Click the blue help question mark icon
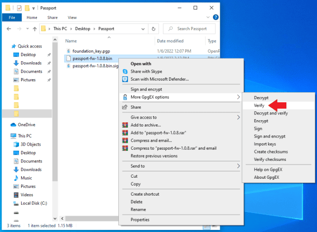Viewport: 317px width, 232px height. [216, 17]
